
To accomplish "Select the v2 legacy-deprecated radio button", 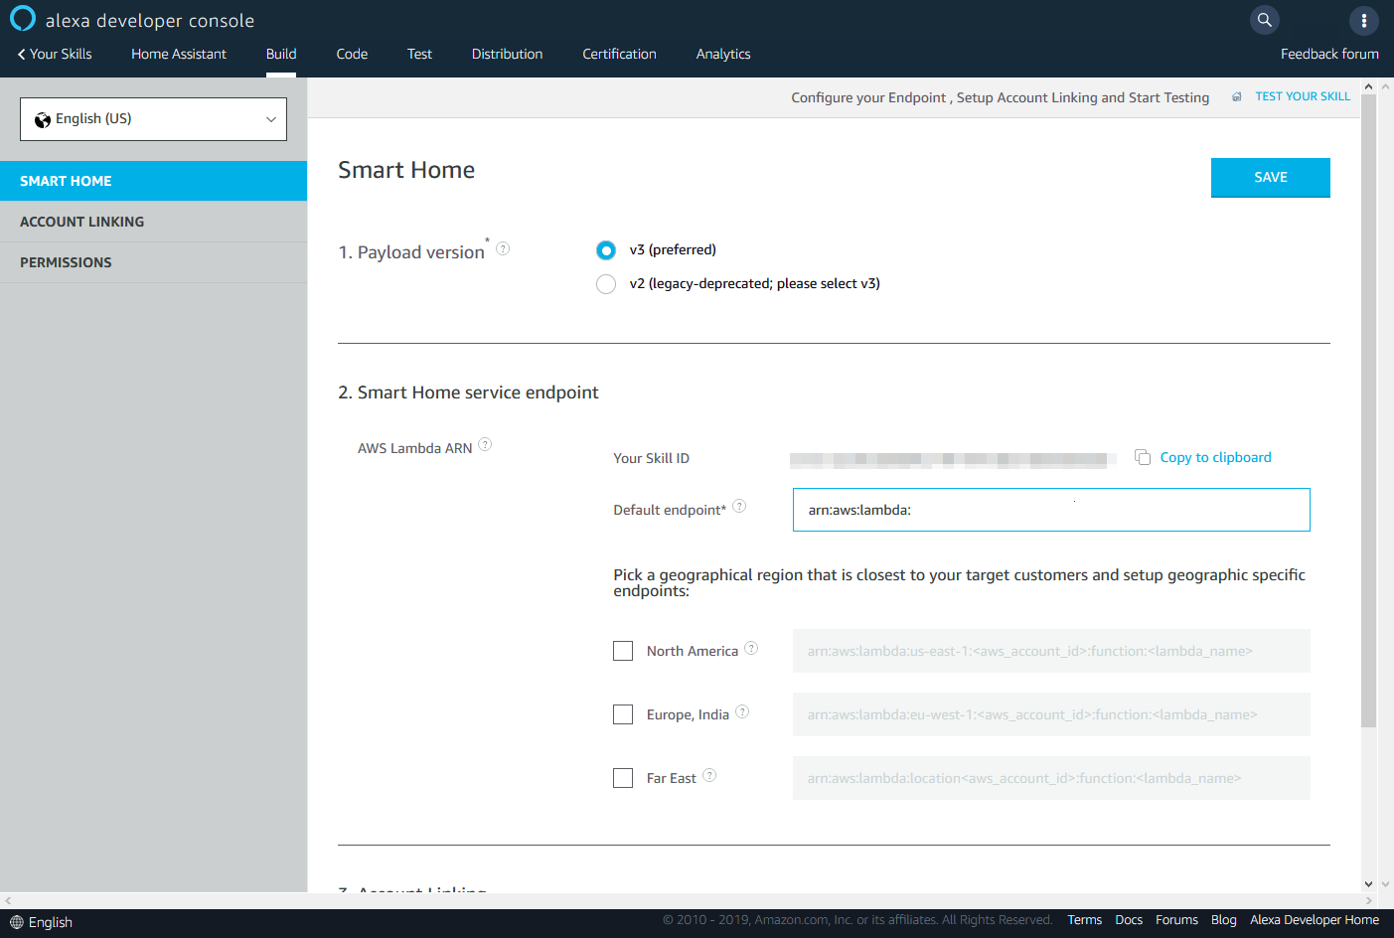I will tap(606, 284).
